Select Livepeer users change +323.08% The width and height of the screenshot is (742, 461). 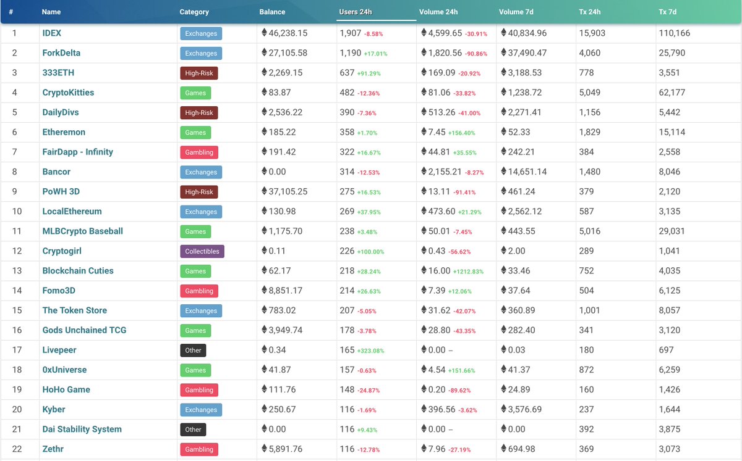tap(370, 351)
